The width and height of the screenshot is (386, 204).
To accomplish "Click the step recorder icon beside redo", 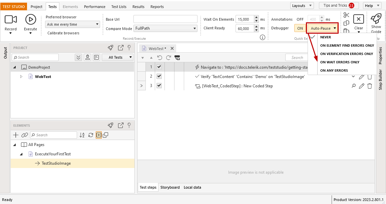I will click(x=177, y=58).
